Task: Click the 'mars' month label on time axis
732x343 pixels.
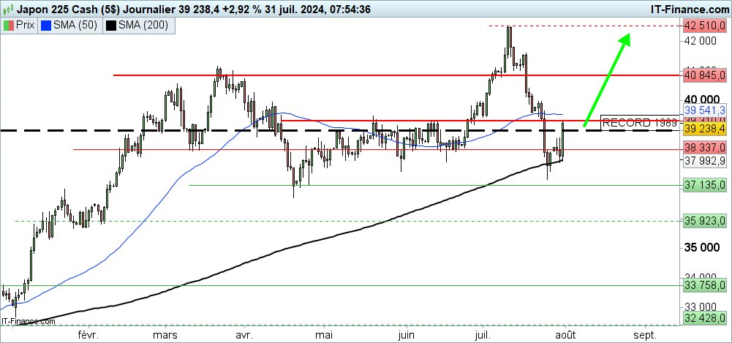Action: click(x=166, y=334)
